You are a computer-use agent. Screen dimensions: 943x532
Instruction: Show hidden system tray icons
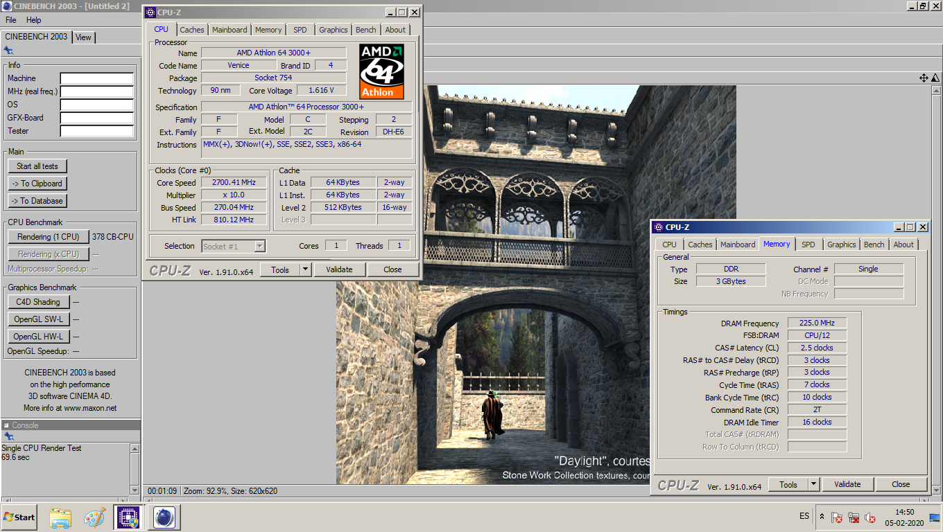[822, 517]
